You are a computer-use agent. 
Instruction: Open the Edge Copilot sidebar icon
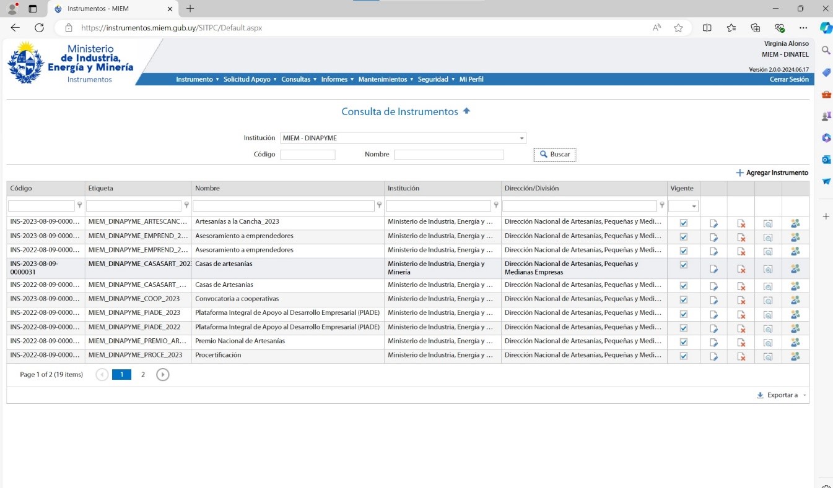pos(826,28)
